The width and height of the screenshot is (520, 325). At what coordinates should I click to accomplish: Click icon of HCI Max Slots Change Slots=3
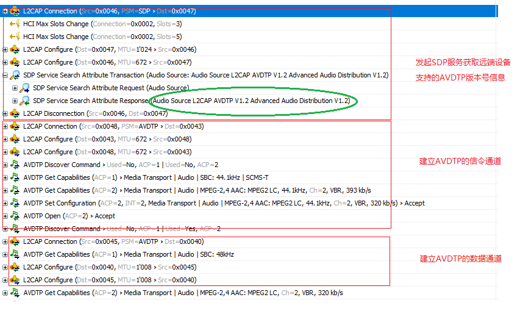click(15, 24)
